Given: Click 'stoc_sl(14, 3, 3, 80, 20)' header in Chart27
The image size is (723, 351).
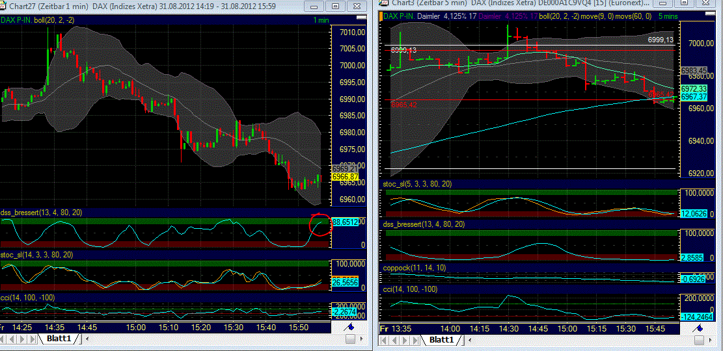Looking at the screenshot, I should tap(37, 255).
